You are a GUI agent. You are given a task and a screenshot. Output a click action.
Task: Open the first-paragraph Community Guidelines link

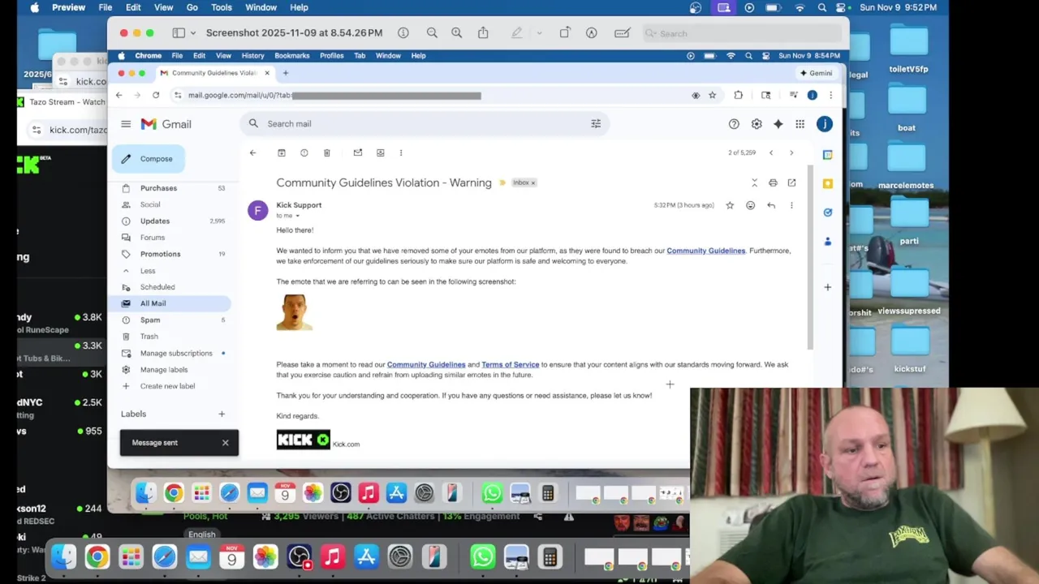pos(706,251)
